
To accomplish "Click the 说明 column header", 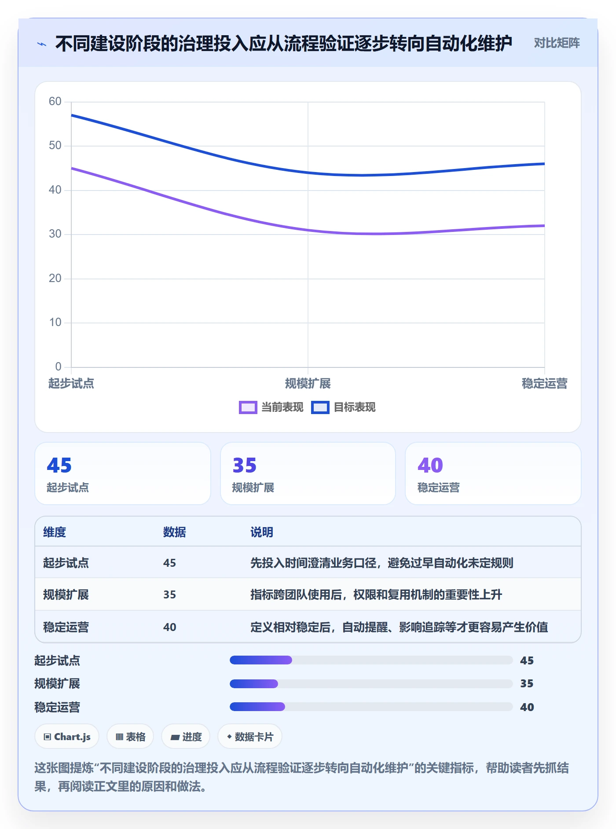I will click(x=262, y=532).
